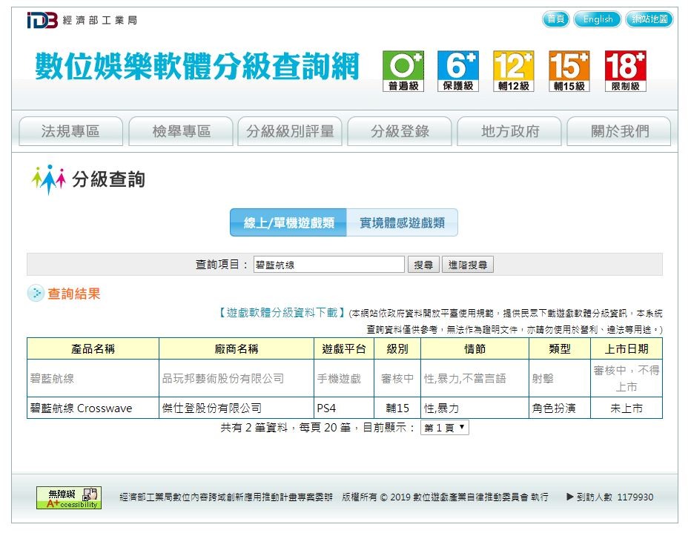
Task: Open the page number dropdown 第1頁
Action: tap(444, 428)
